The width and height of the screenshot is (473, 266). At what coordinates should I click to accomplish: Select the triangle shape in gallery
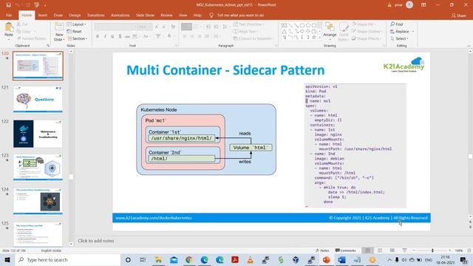coord(284,31)
